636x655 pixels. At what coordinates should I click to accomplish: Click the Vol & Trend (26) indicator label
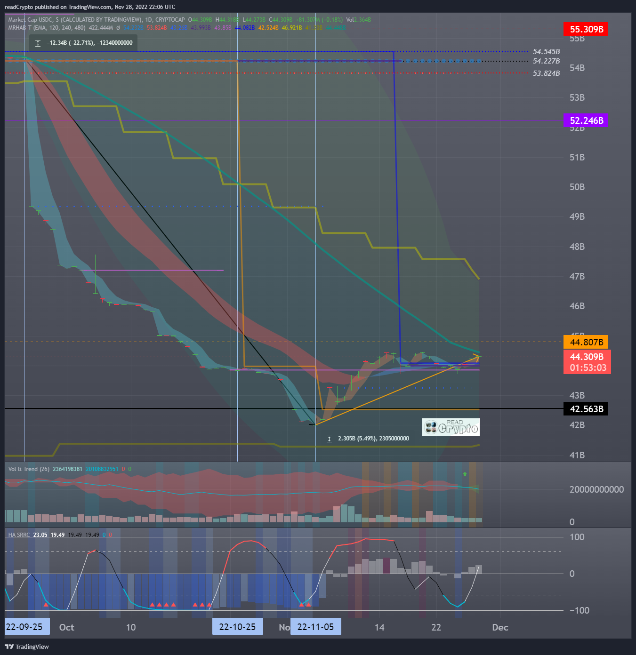[29, 469]
